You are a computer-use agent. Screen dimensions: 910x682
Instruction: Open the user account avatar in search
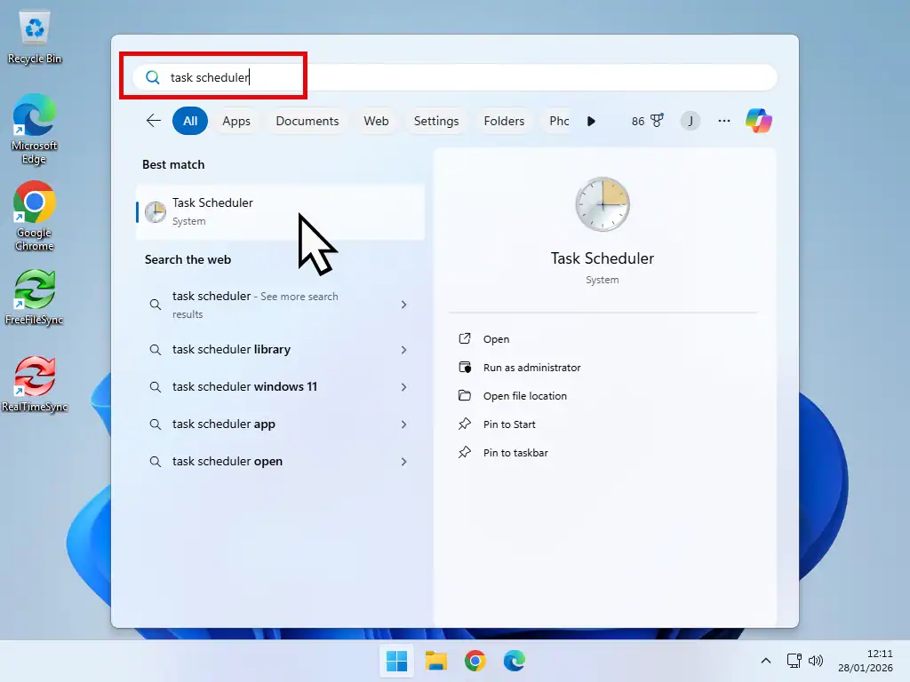tap(690, 120)
